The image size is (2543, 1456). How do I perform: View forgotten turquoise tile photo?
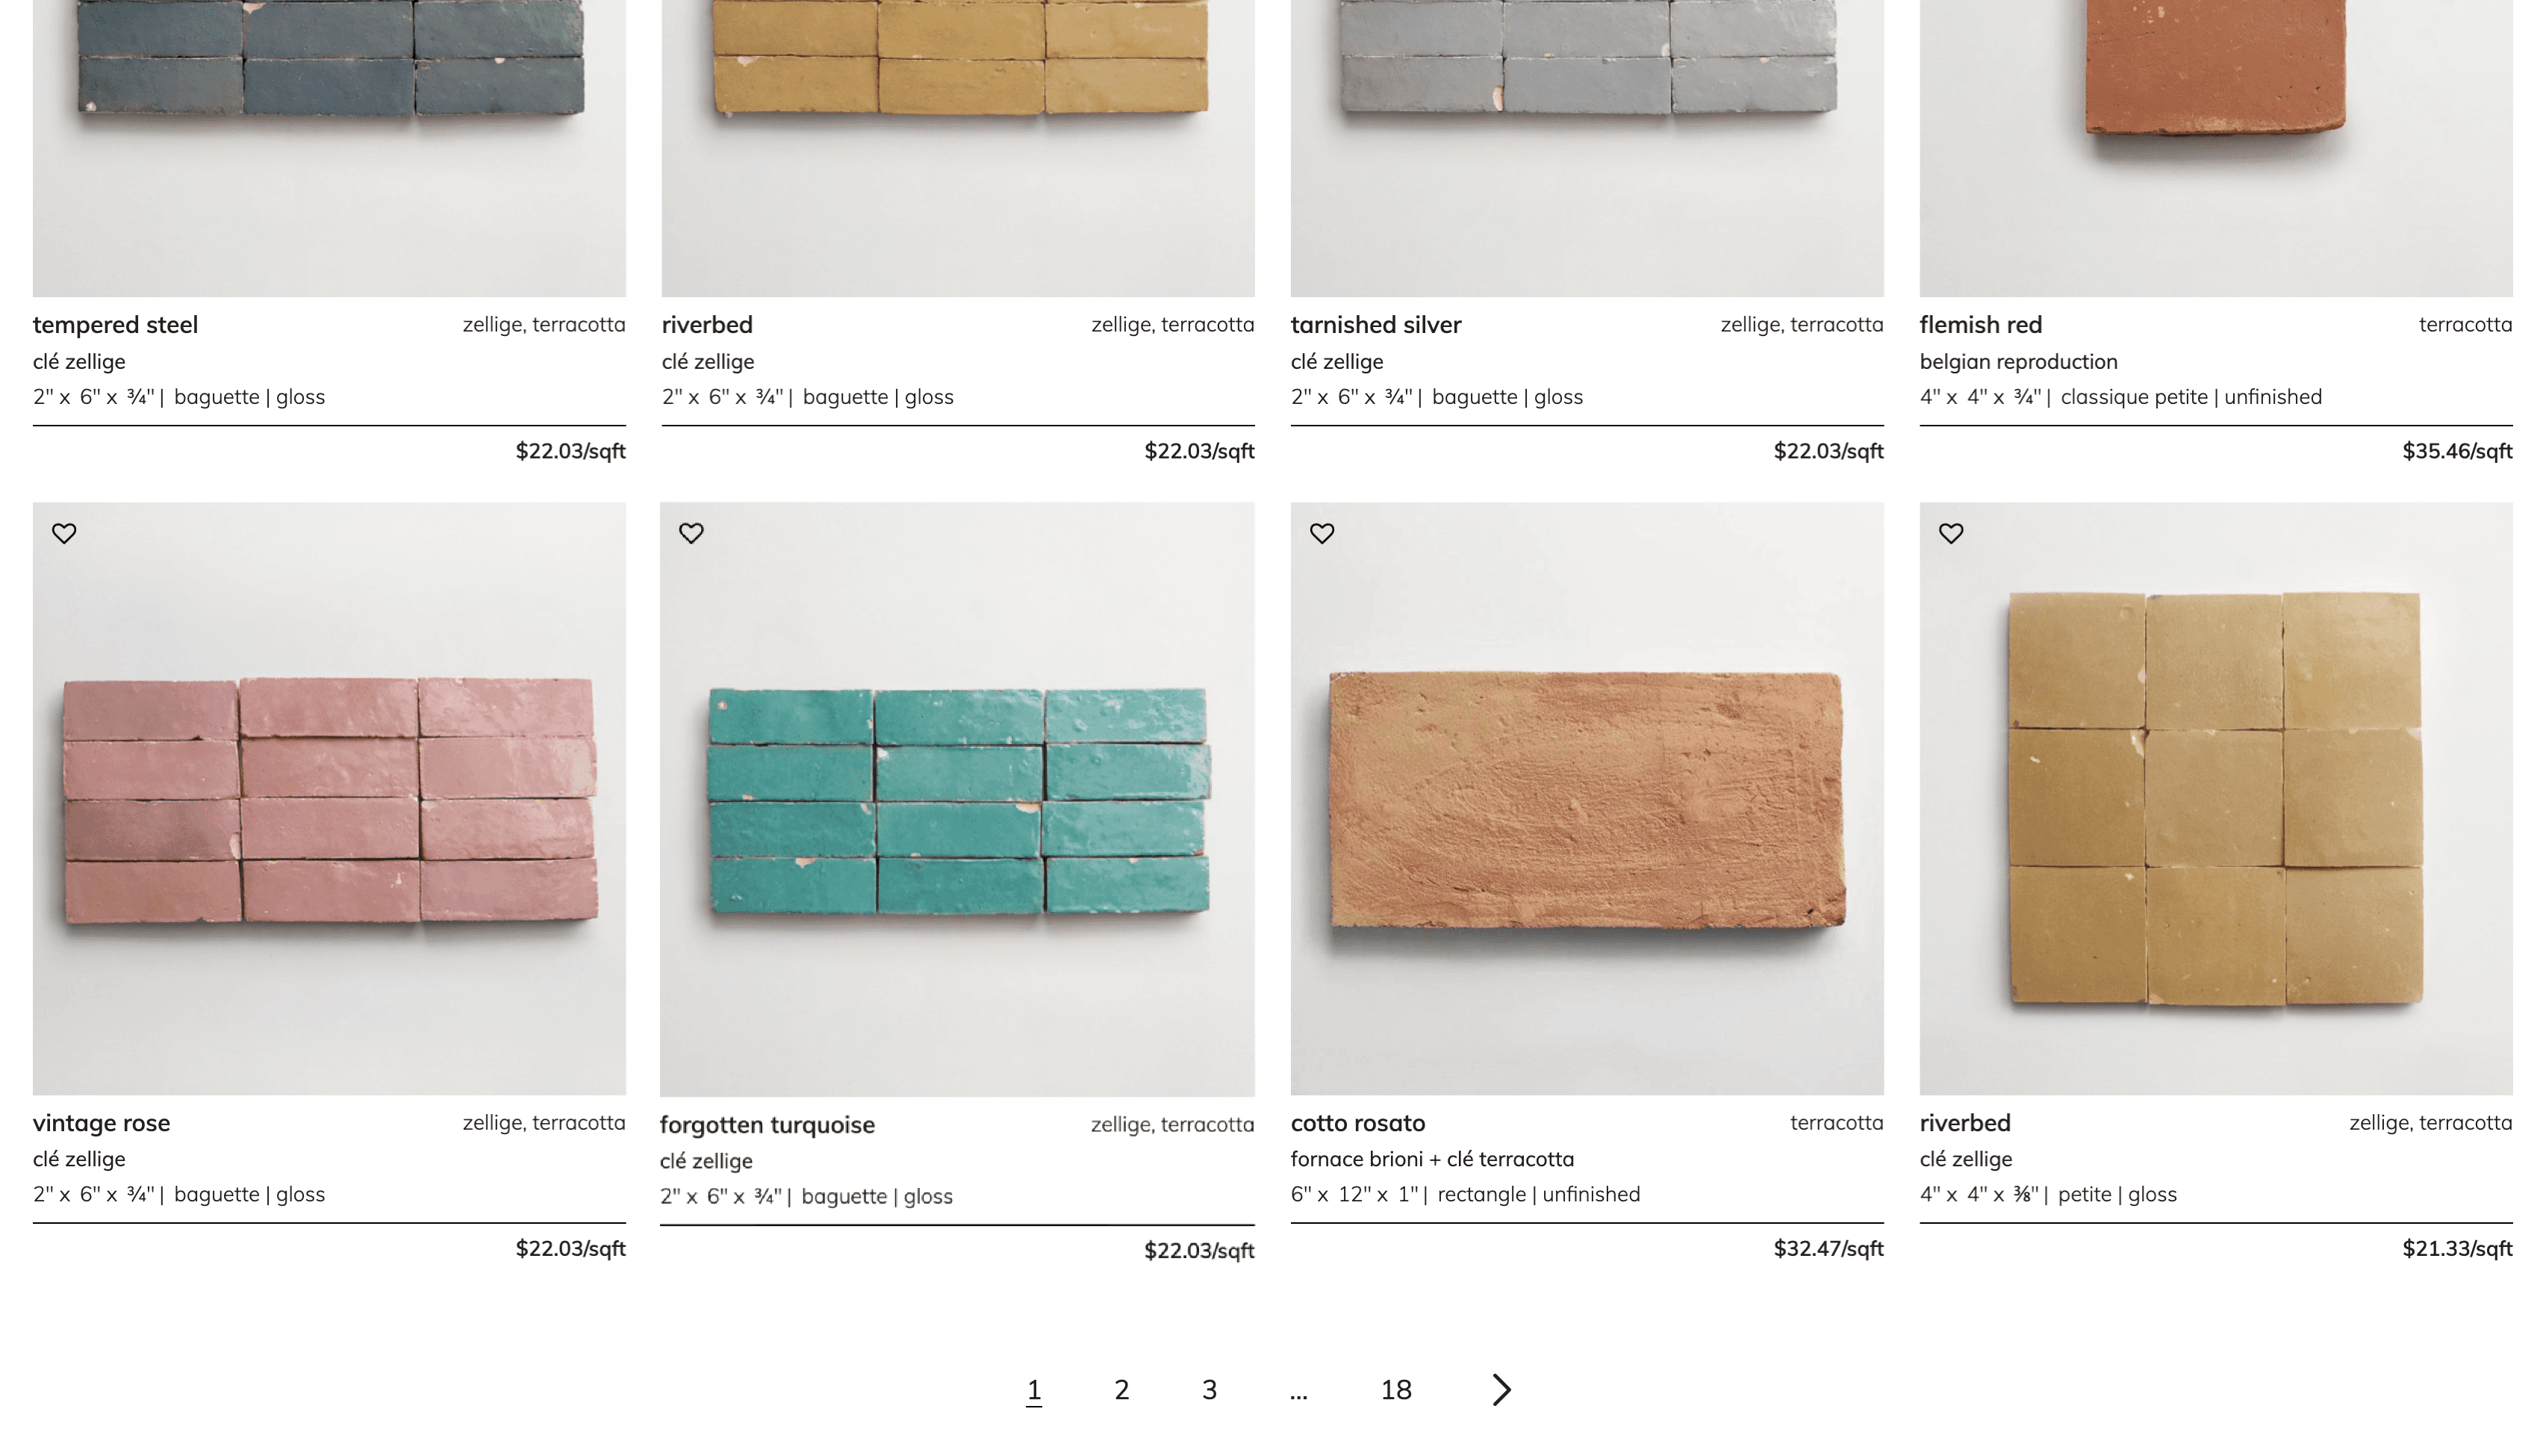956,799
